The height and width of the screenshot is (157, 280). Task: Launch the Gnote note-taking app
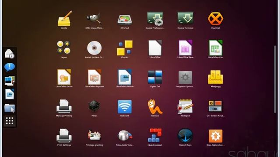64,19
